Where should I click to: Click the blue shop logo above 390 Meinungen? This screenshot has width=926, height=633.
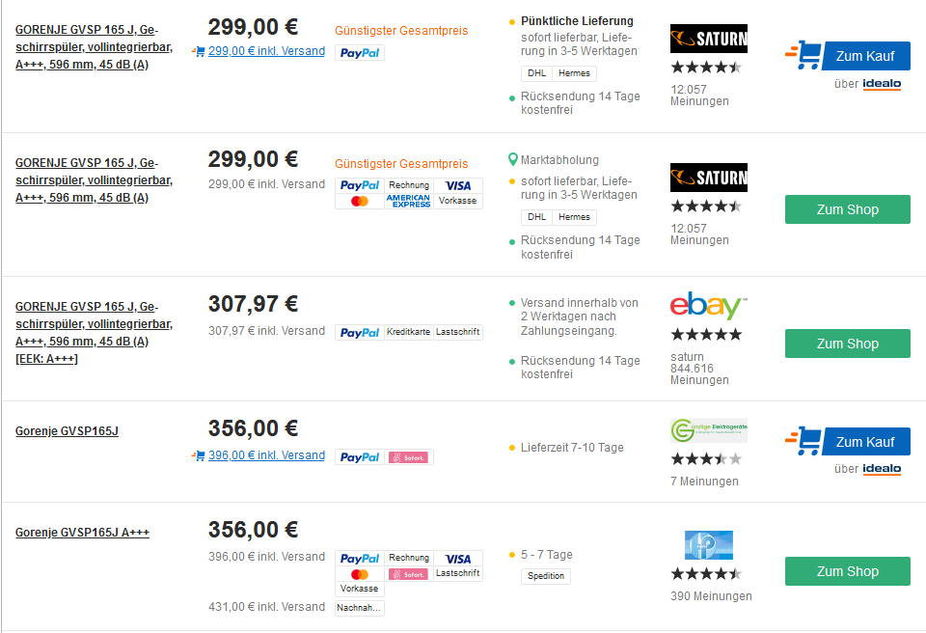coord(708,544)
